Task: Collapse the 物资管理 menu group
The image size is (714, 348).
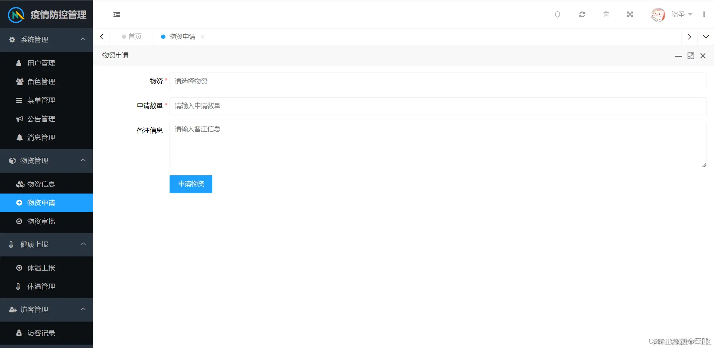Action: pyautogui.click(x=46, y=160)
